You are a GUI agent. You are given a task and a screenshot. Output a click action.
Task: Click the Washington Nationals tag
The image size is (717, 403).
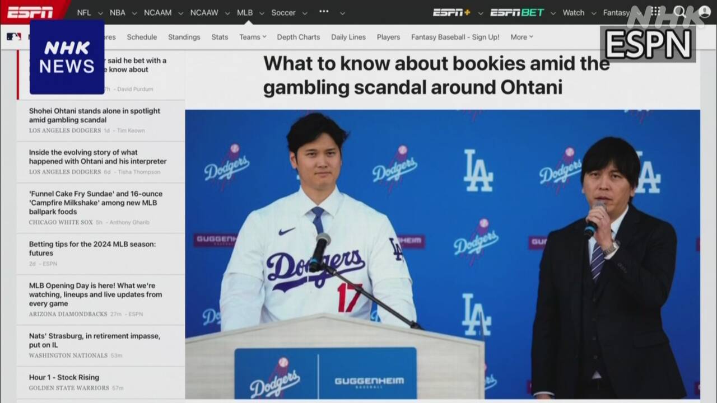(x=68, y=355)
